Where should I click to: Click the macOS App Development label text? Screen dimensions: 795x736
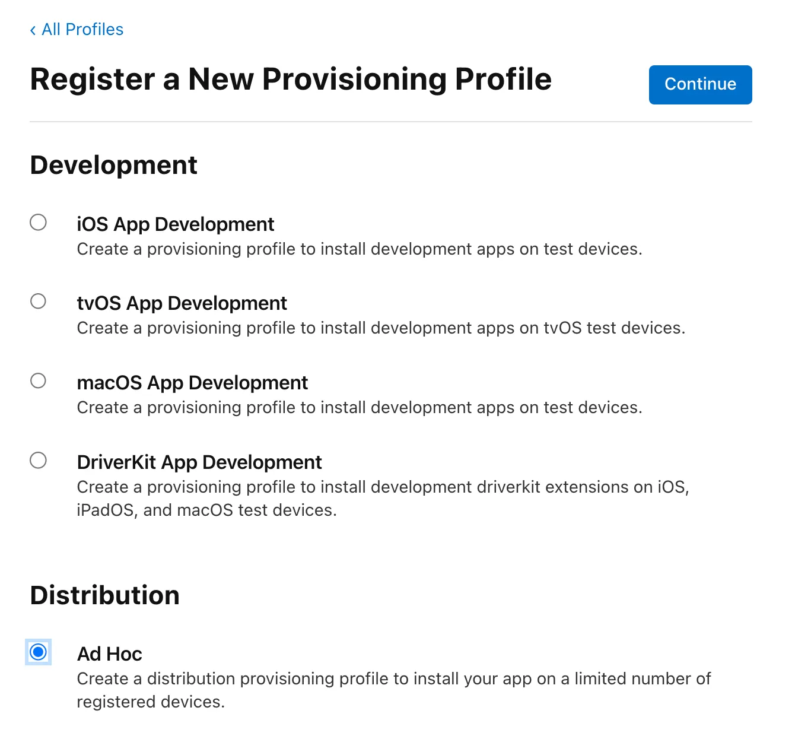192,383
